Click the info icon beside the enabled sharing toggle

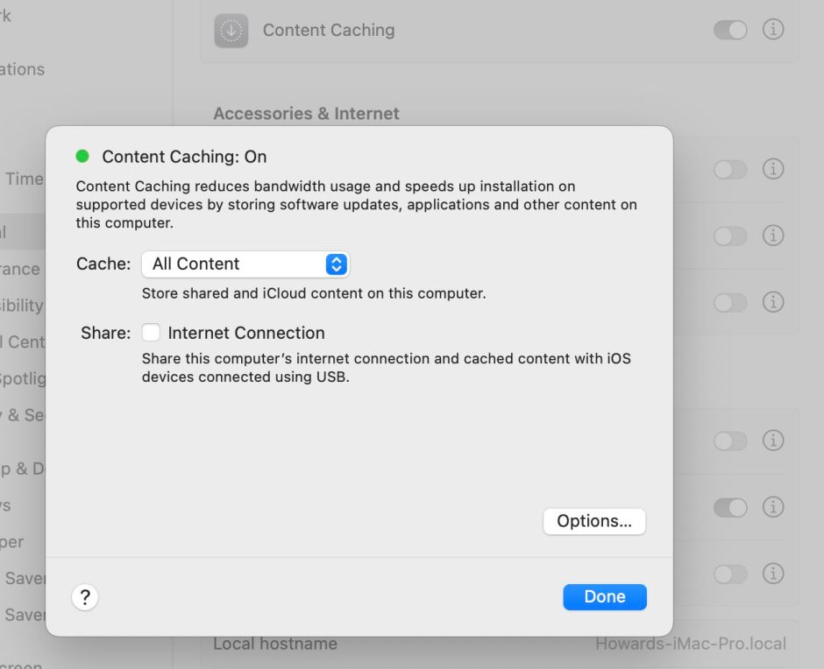pyautogui.click(x=773, y=507)
